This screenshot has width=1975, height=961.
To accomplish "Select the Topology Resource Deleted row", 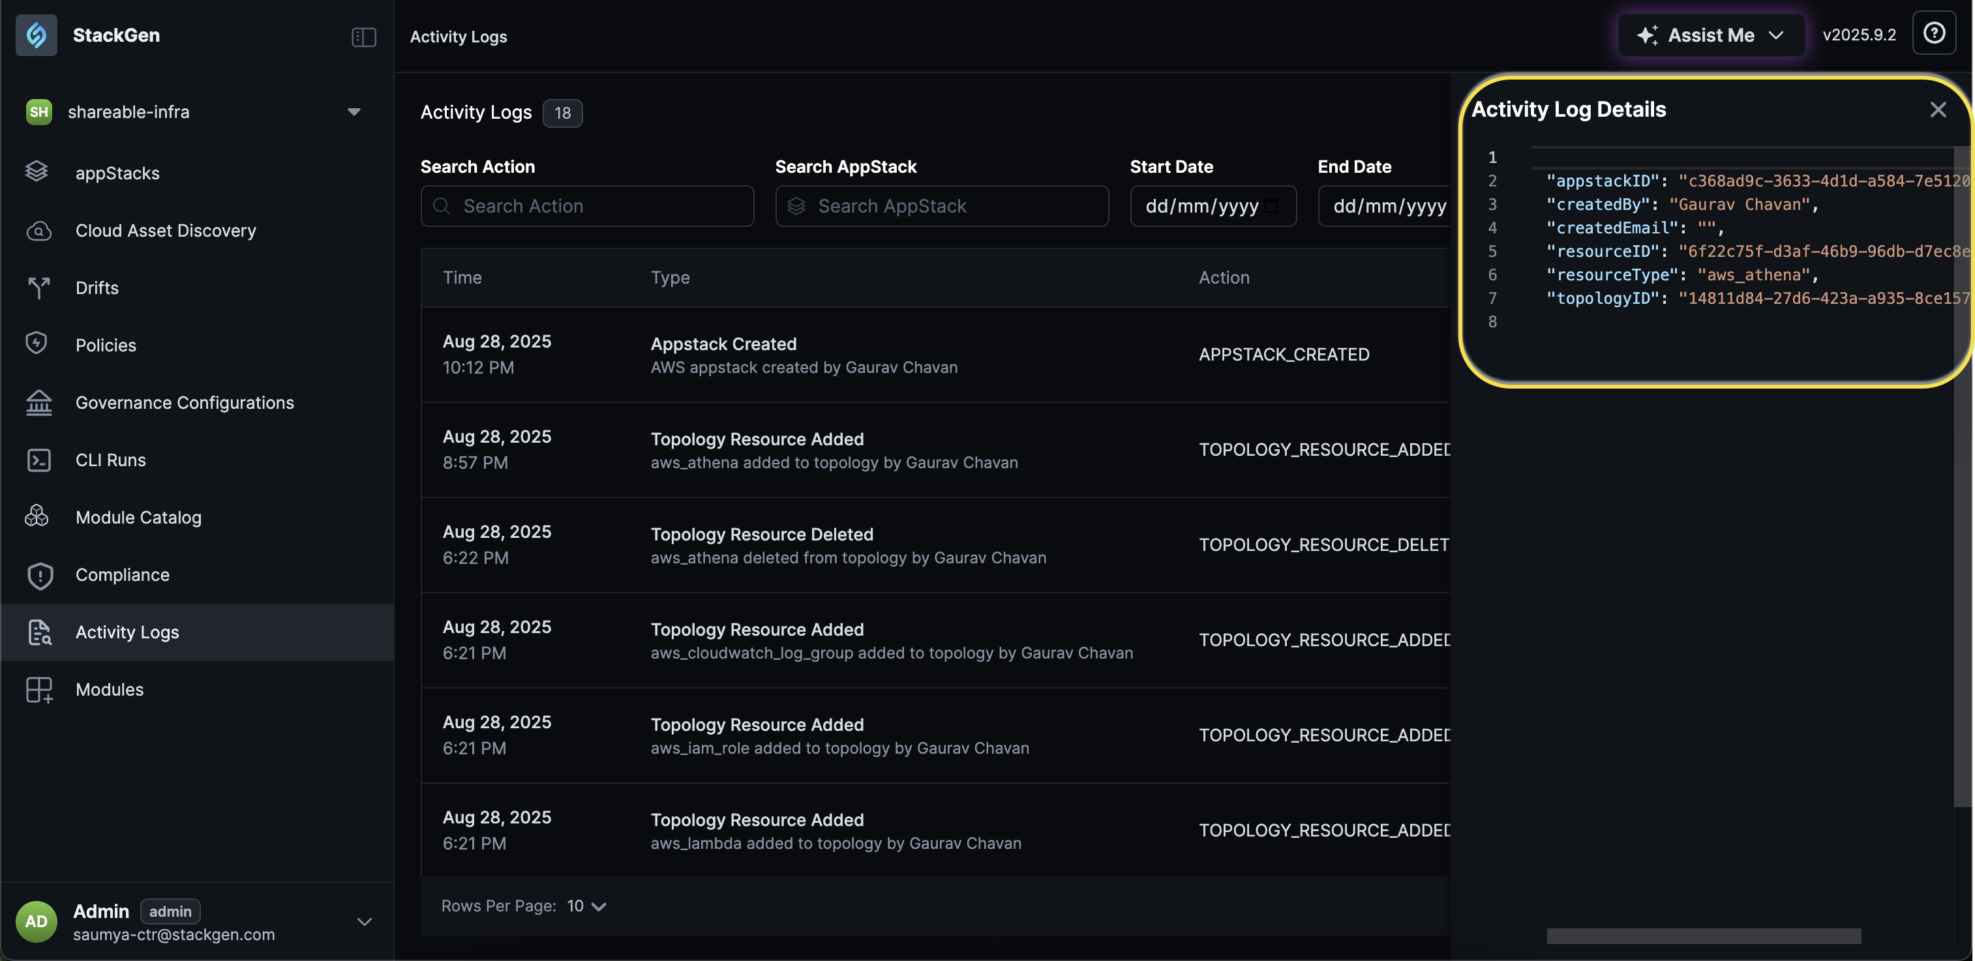I will (935, 546).
